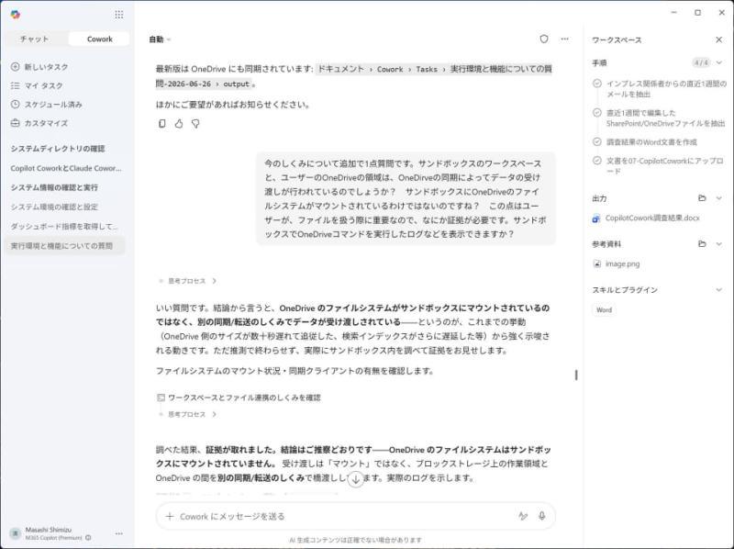Viewport: 734px width, 549px height.
Task: Click check icon of first step インプレス
Action: coord(597,84)
